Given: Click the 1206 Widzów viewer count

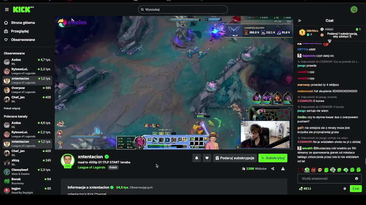Looking at the screenshot, I should 256,169.
